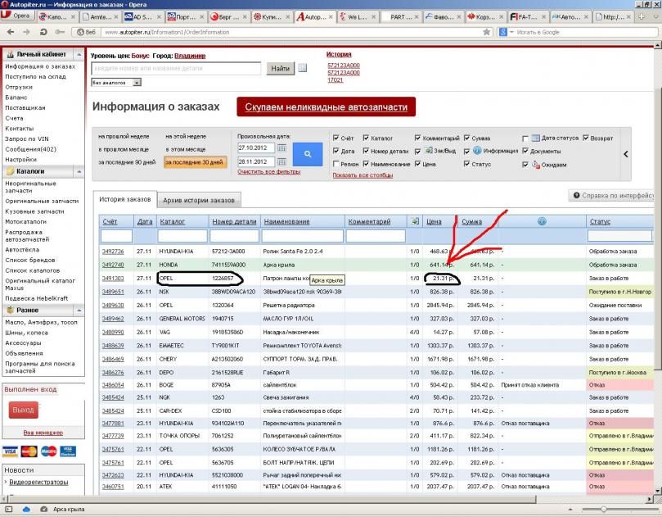Click the browser Back arrow
Viewport: 662px width, 517px height.
(x=11, y=32)
